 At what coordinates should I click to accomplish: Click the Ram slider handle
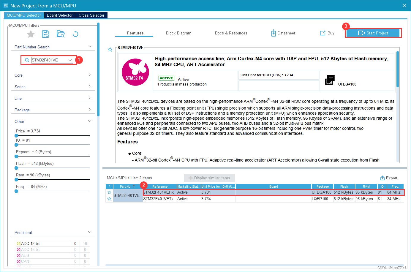(16, 179)
